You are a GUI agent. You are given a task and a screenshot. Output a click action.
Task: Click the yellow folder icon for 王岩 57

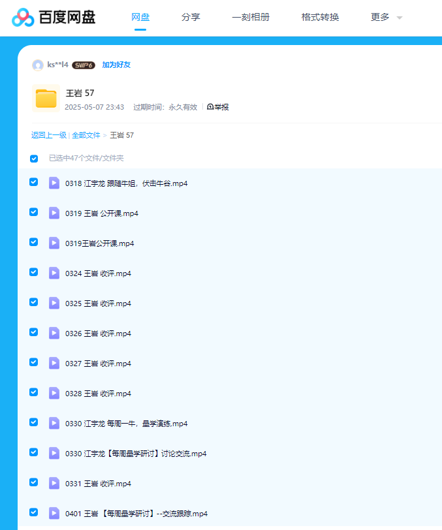(x=46, y=99)
